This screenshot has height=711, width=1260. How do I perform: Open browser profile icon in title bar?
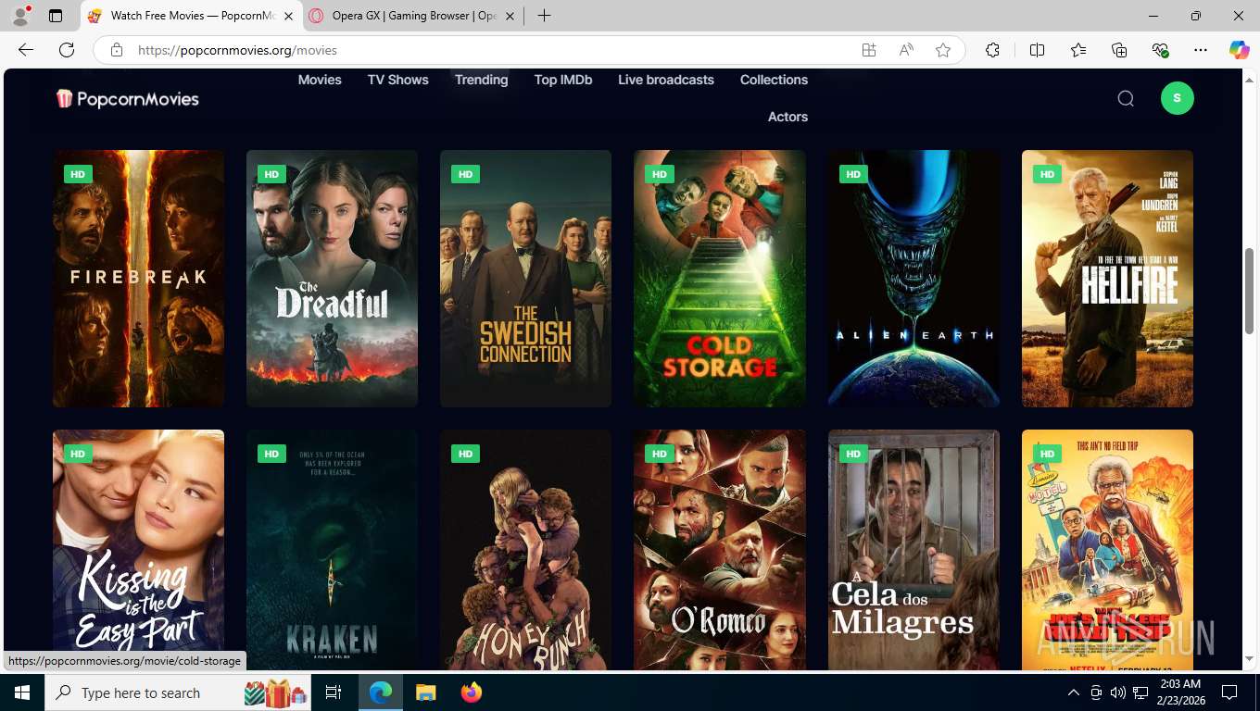[20, 16]
